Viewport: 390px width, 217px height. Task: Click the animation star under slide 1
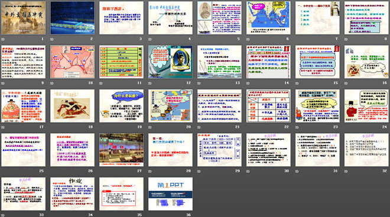pyautogui.click(x=3, y=40)
